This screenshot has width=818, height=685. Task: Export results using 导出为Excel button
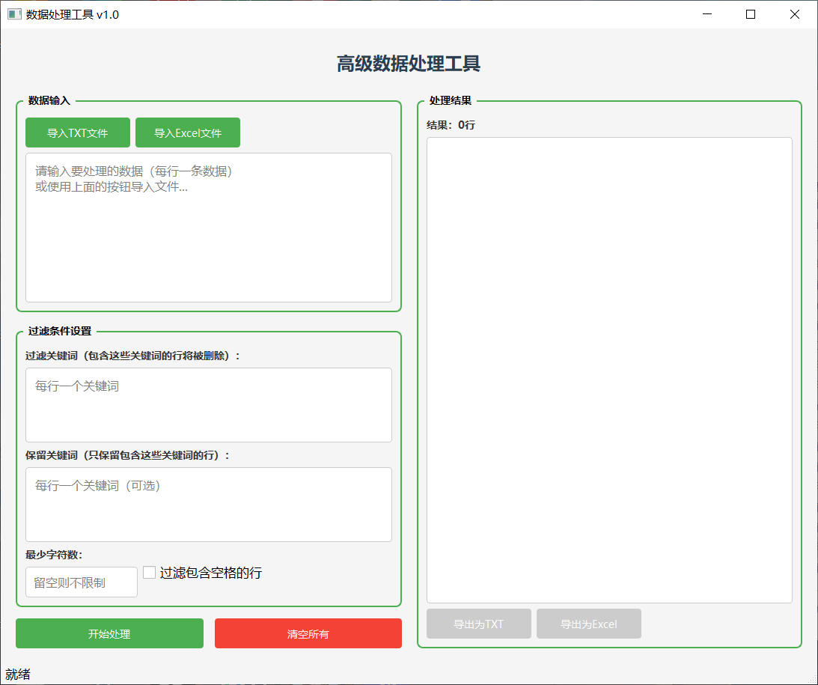(589, 624)
